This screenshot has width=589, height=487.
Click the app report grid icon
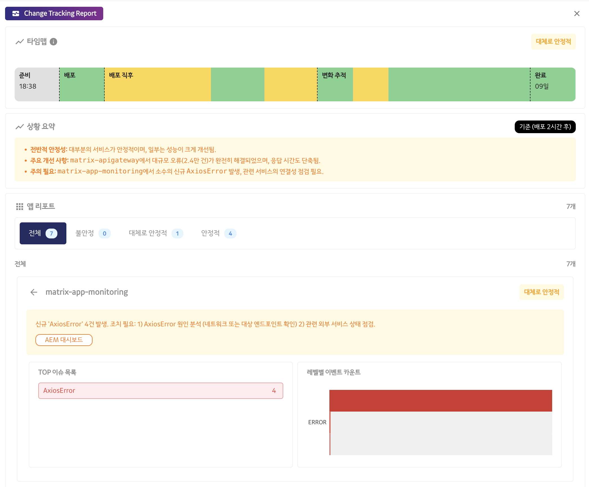(x=19, y=207)
